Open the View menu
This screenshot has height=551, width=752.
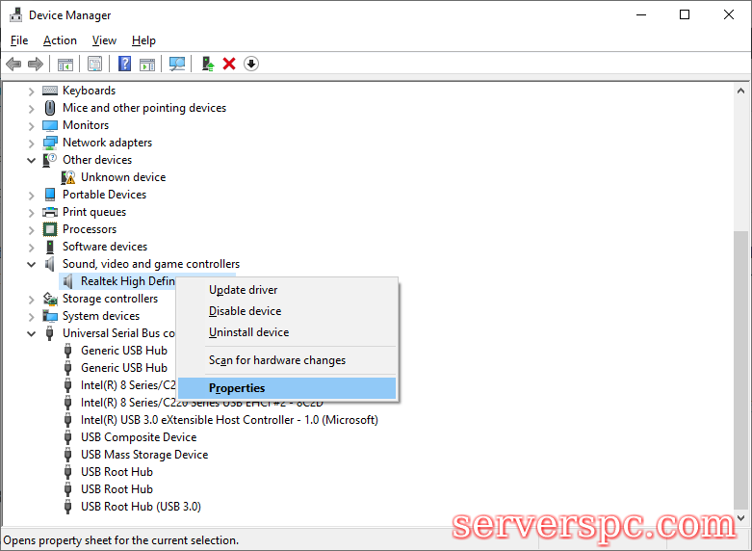104,40
